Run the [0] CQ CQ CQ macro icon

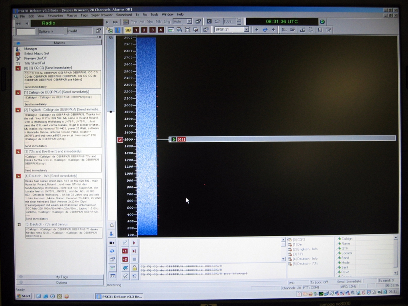tap(18, 68)
